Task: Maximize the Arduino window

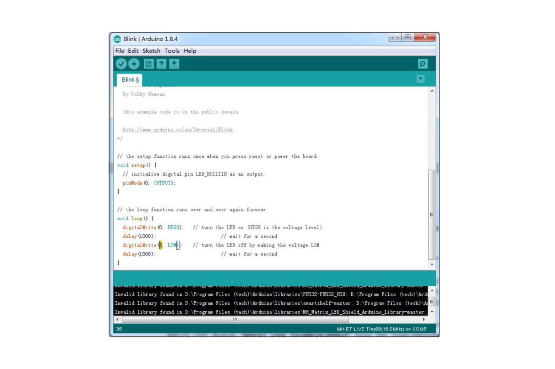Action: click(407, 37)
